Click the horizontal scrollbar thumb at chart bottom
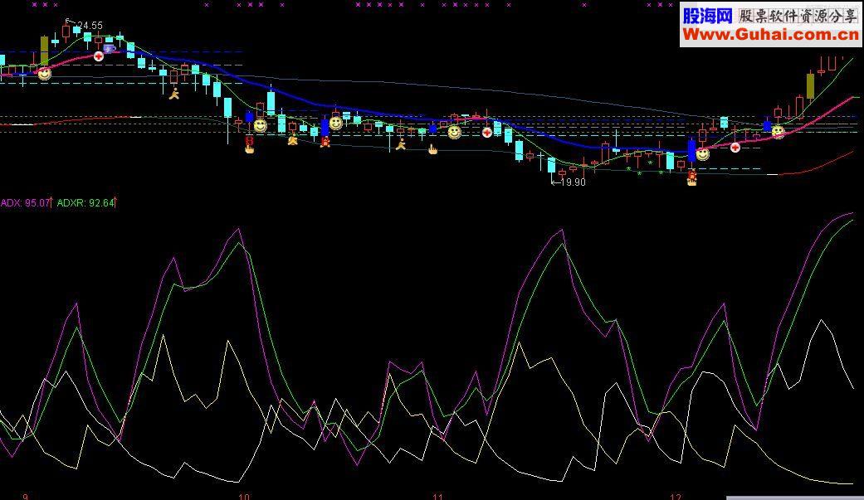 (794, 498)
